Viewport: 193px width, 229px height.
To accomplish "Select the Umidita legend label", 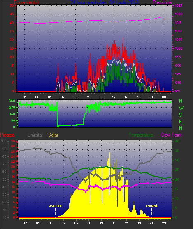I will pyautogui.click(x=35, y=135).
